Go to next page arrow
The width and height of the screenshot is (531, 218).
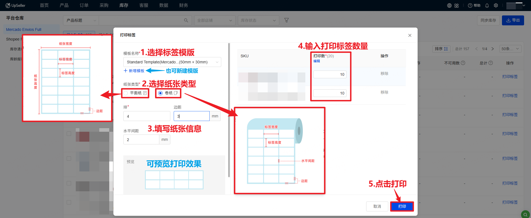[x=493, y=49]
